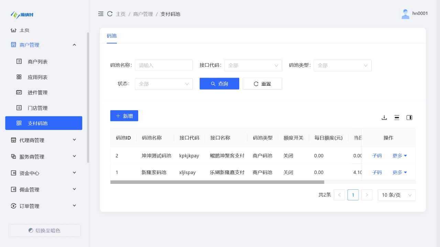Expand the 代理商管理 menu
The image size is (440, 247).
(x=44, y=140)
